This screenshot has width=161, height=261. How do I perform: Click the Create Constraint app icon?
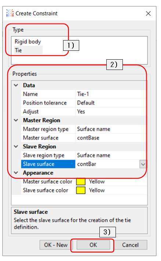(x=10, y=13)
